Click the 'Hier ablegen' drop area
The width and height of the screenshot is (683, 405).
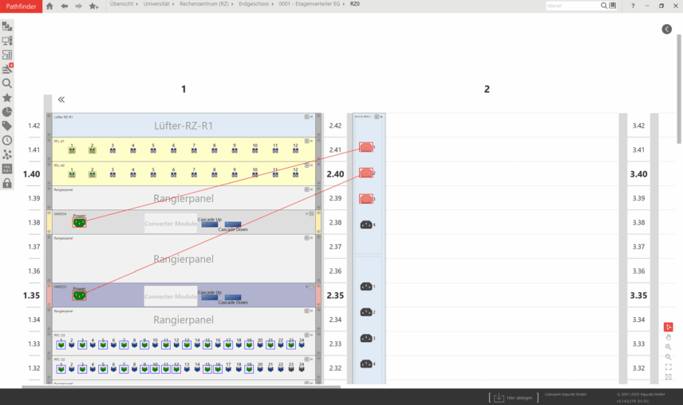(x=508, y=397)
